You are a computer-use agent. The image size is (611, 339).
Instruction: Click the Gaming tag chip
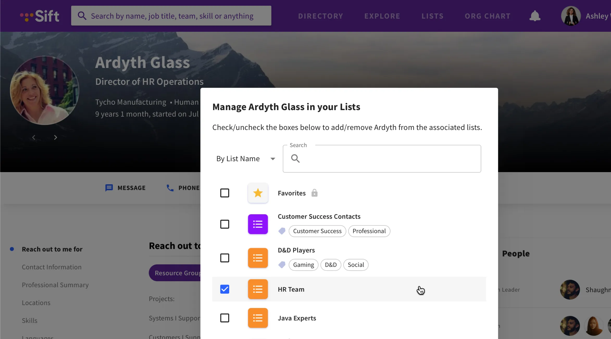(x=303, y=265)
